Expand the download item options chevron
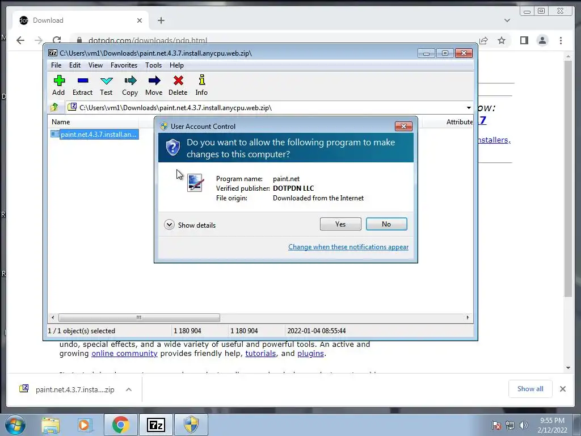Screen dimensions: 581x436 pos(129,389)
